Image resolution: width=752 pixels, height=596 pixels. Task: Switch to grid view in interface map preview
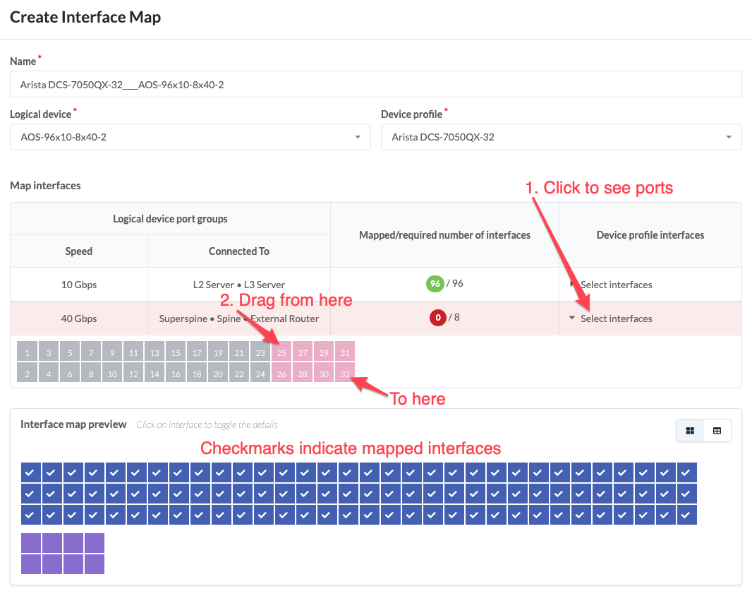tap(690, 431)
